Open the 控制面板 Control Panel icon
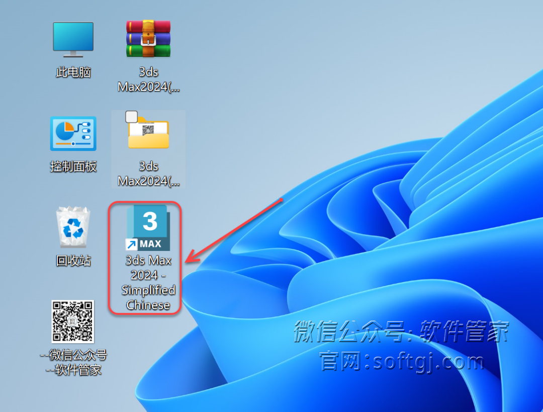543x412 pixels. pos(73,134)
